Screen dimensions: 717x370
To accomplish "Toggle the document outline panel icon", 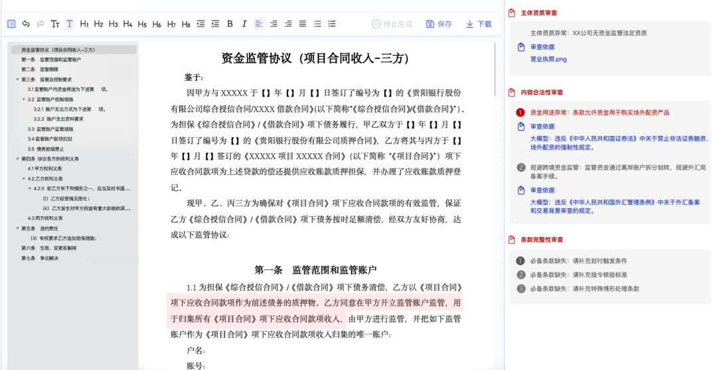I will (11, 24).
